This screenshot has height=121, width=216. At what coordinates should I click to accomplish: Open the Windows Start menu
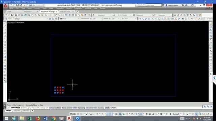[x=6, y=118]
